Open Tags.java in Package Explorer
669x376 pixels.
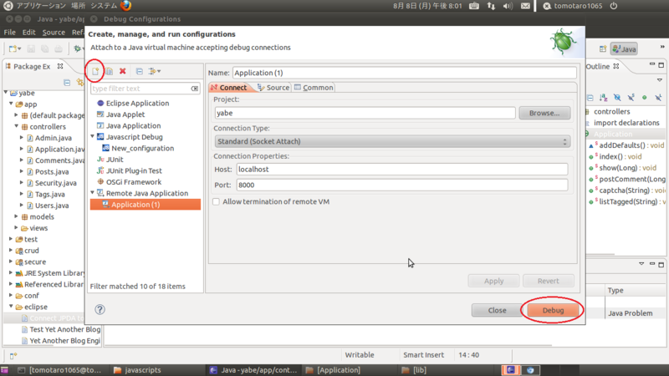click(49, 195)
